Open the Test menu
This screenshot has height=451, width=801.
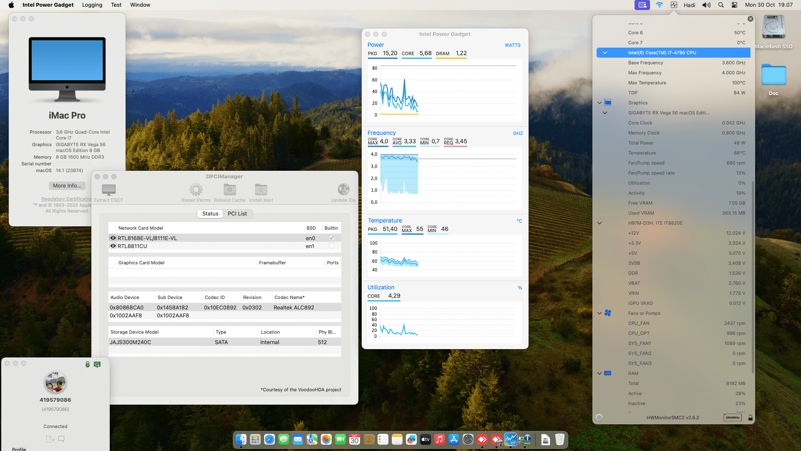click(116, 5)
